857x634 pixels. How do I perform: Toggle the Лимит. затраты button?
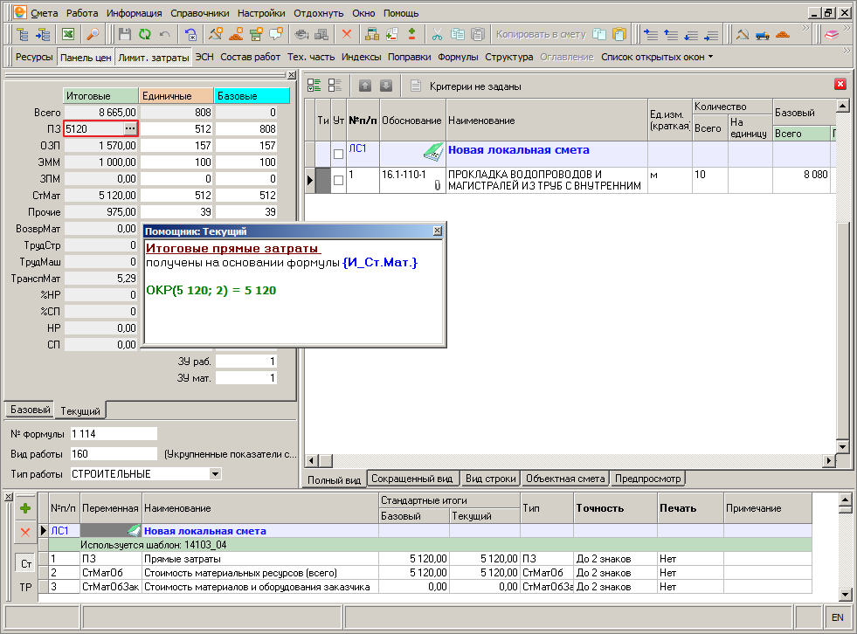[x=153, y=57]
